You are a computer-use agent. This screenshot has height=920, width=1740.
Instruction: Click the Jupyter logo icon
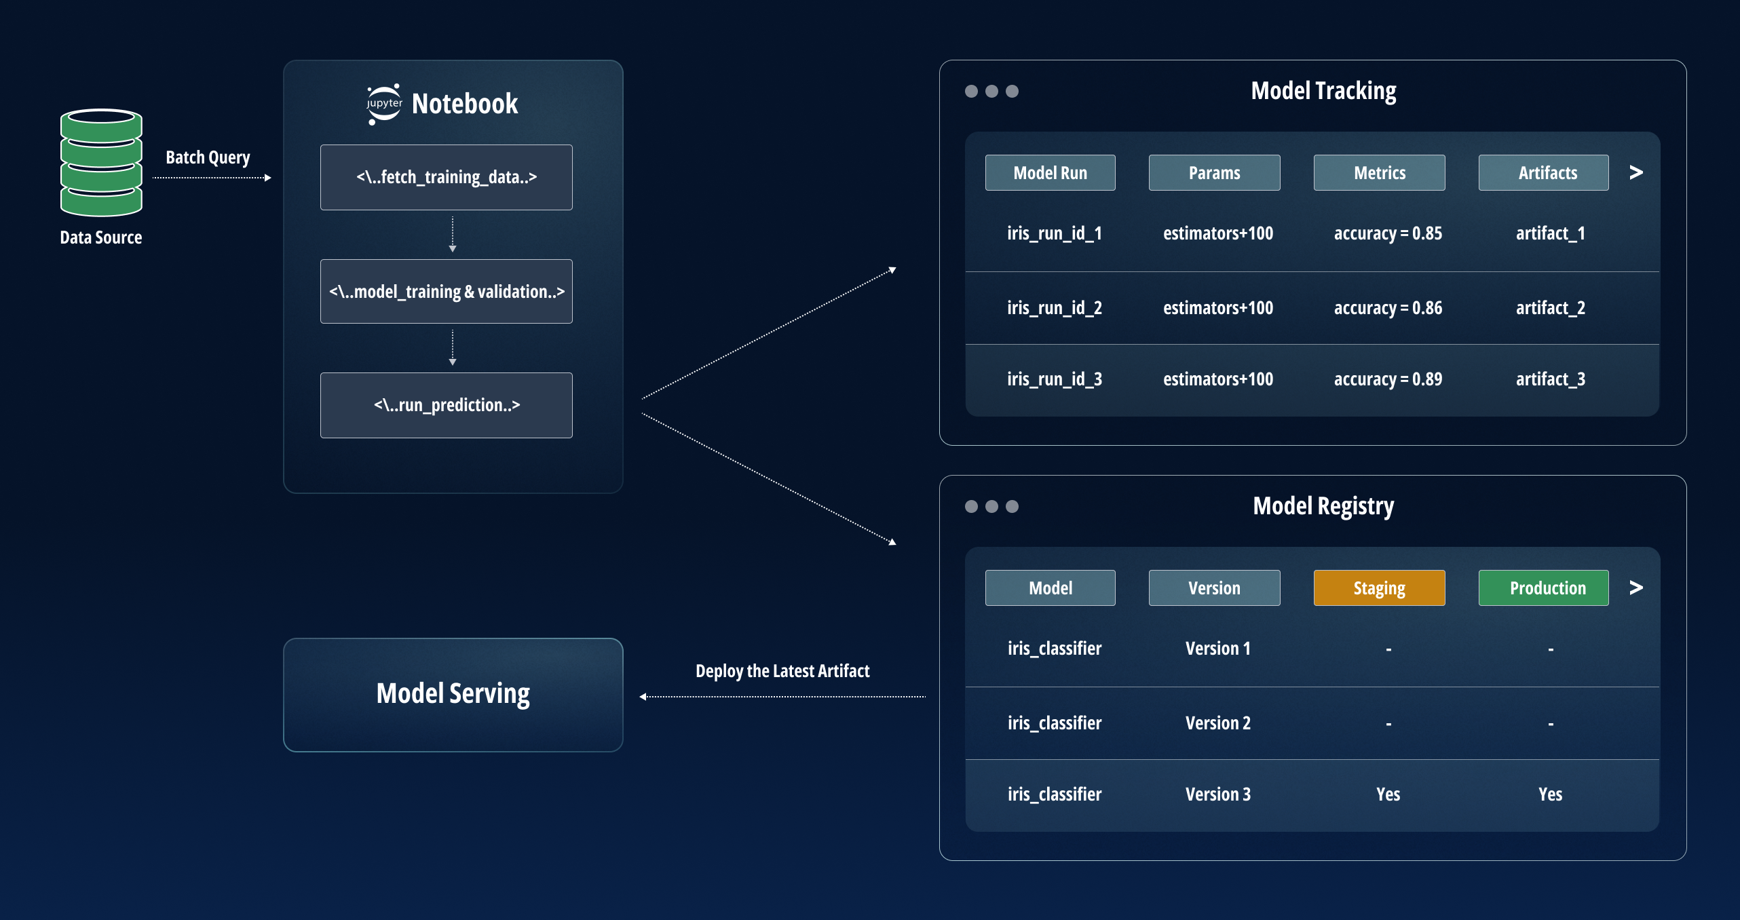coord(384,104)
